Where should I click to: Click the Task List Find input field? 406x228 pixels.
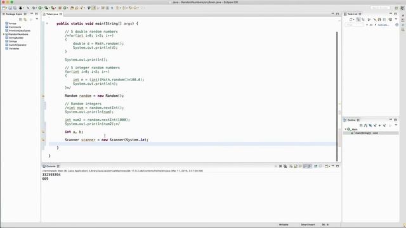click(x=354, y=25)
